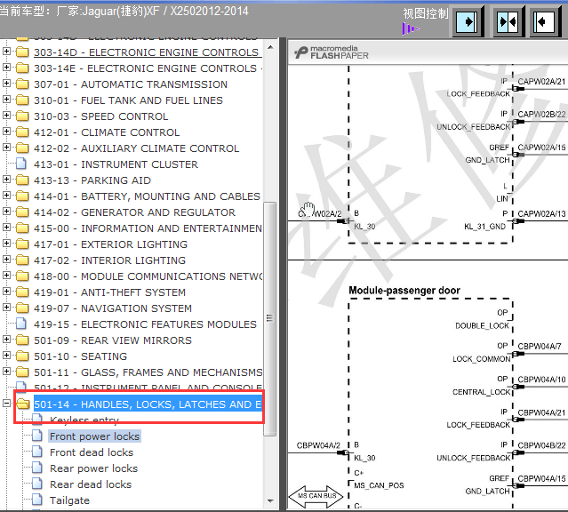Image resolution: width=568 pixels, height=512 pixels.
Task: Click the CAPW02A/21 connector label
Action: pos(541,82)
